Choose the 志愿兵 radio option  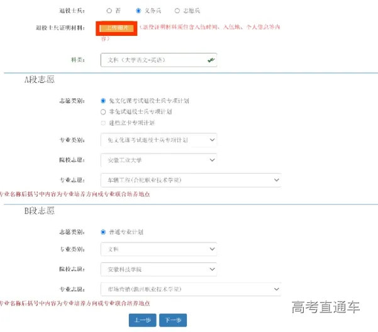tap(177, 11)
